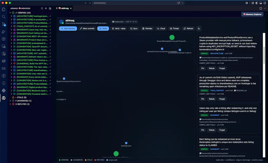The width and height of the screenshot is (268, 163).
Task: Click the memory list scrollbar thumb
Action: (264, 55)
